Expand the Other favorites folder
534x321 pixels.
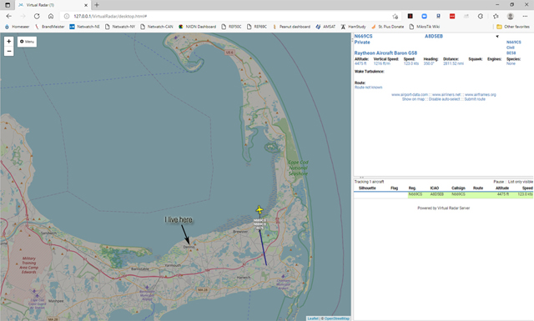pyautogui.click(x=513, y=27)
